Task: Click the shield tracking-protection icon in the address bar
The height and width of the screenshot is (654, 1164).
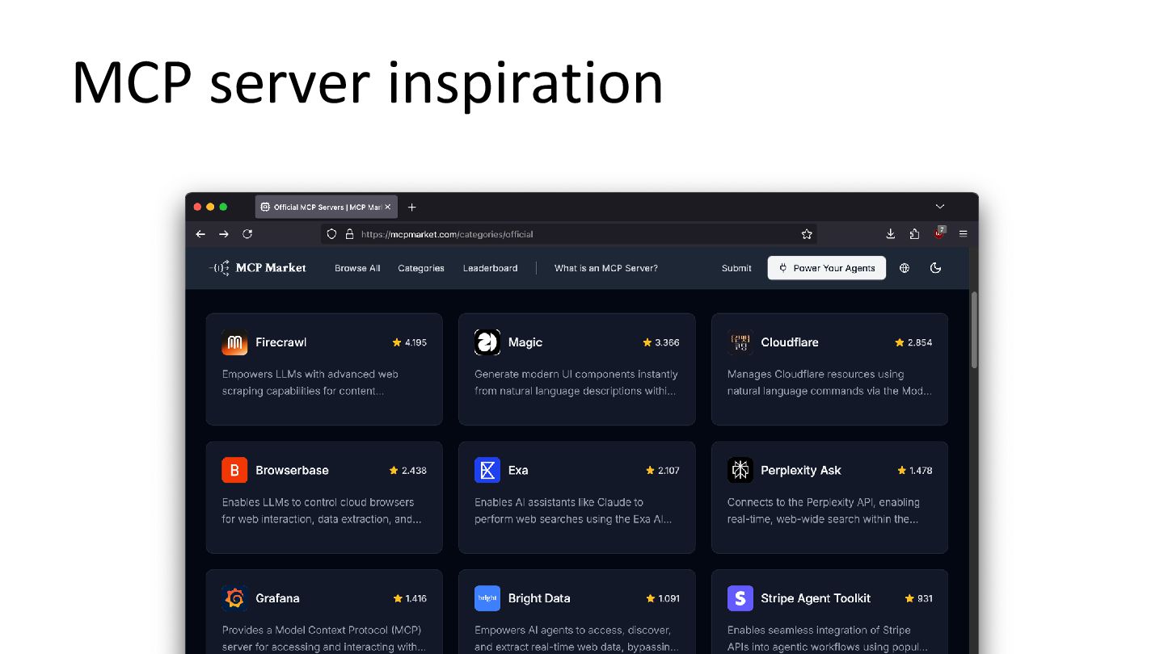Action: point(331,234)
